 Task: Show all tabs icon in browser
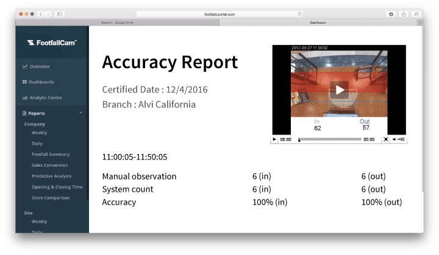(x=416, y=14)
